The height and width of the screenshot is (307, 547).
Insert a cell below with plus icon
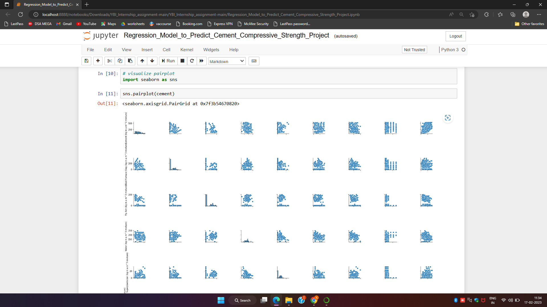pos(98,61)
